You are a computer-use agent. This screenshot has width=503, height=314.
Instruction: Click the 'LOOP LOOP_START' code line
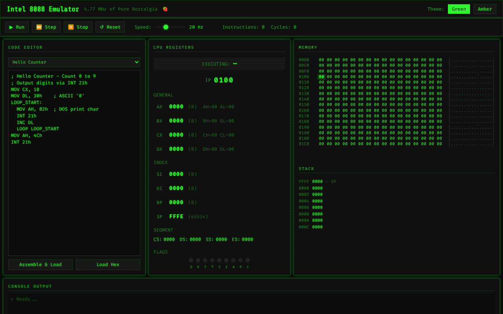point(38,129)
